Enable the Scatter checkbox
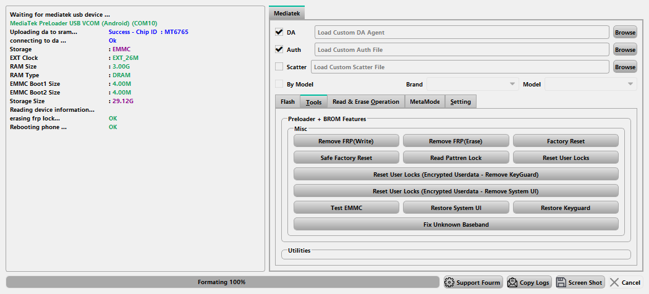Image resolution: width=649 pixels, height=294 pixels. [x=279, y=67]
